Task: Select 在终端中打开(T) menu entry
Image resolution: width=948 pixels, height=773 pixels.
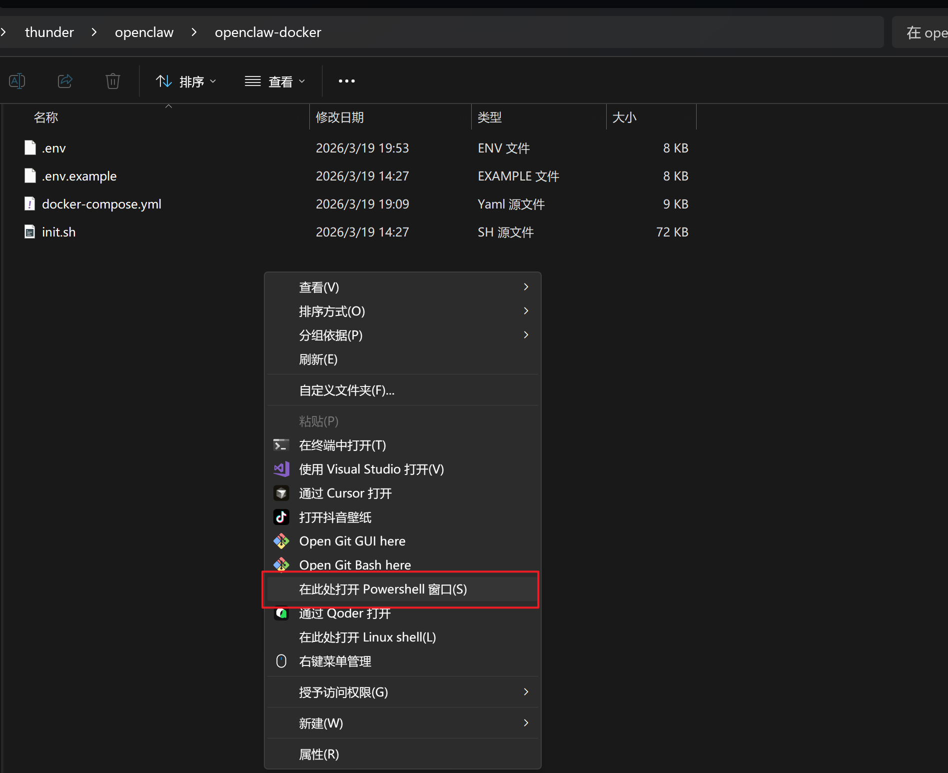Action: tap(342, 445)
